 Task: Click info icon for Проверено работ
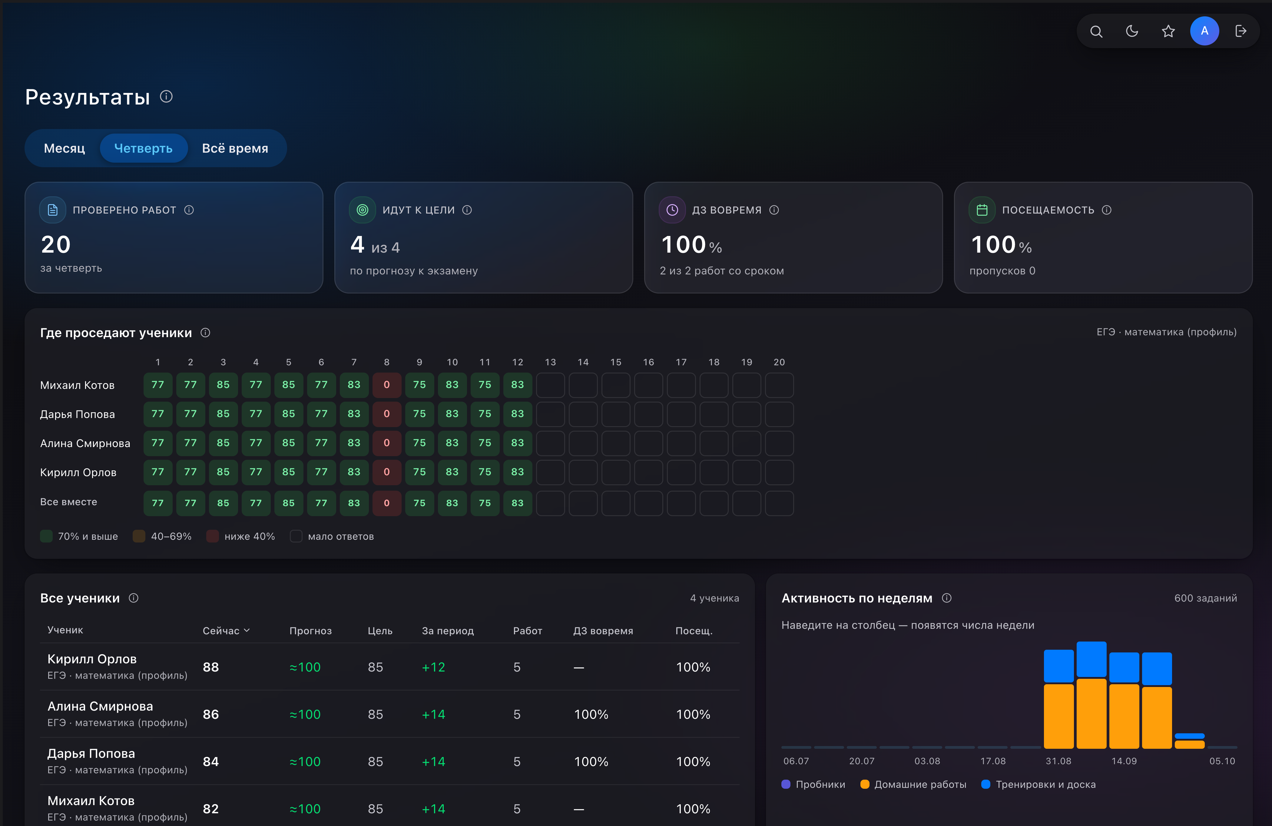pyautogui.click(x=189, y=210)
